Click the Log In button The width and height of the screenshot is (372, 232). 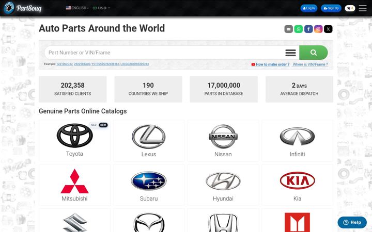pyautogui.click(x=308, y=8)
